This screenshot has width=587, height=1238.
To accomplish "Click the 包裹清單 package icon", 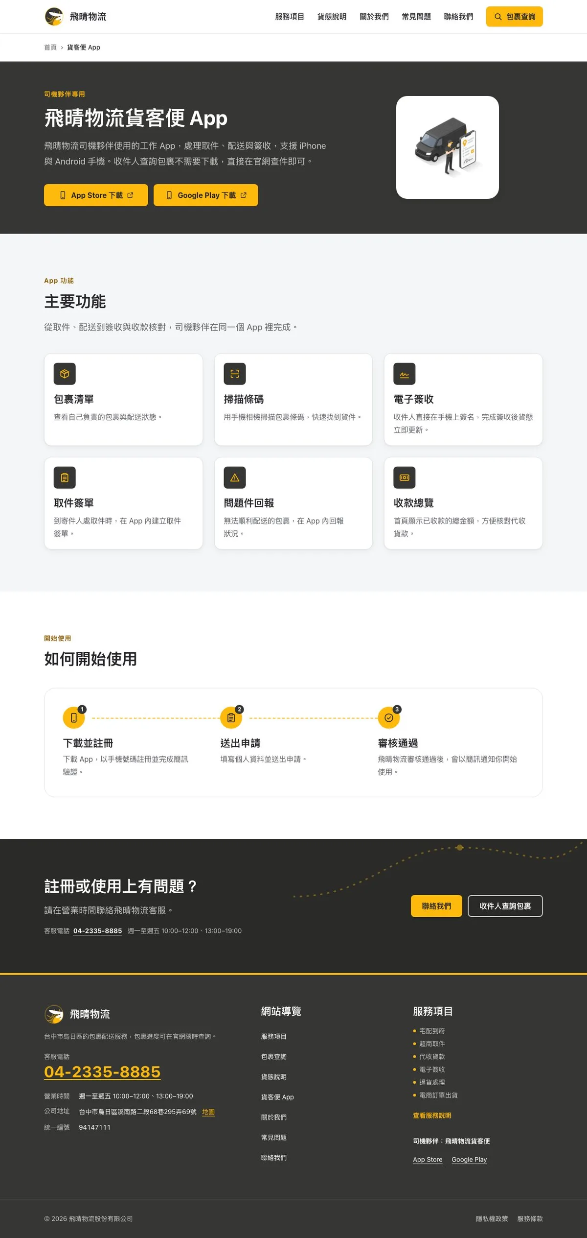I will tap(65, 374).
